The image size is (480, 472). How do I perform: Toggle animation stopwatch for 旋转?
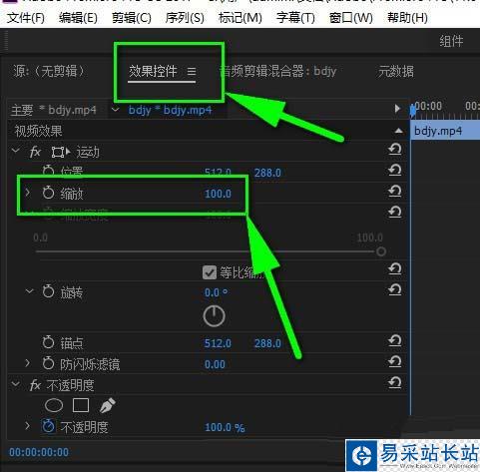pyautogui.click(x=48, y=291)
